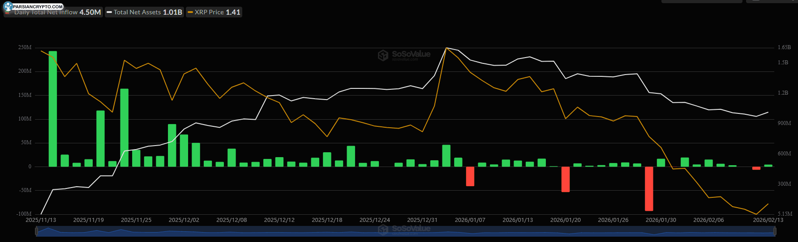The image size is (798, 242).
Task: Click the 2025/11/25 date label
Action: [136, 220]
